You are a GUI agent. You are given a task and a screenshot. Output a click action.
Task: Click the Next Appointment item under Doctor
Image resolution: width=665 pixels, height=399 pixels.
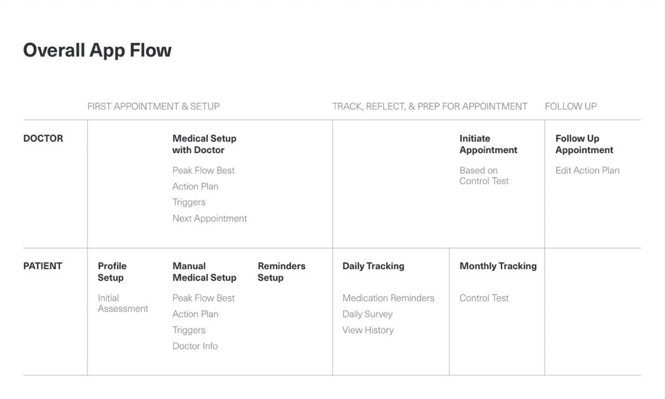(x=210, y=218)
